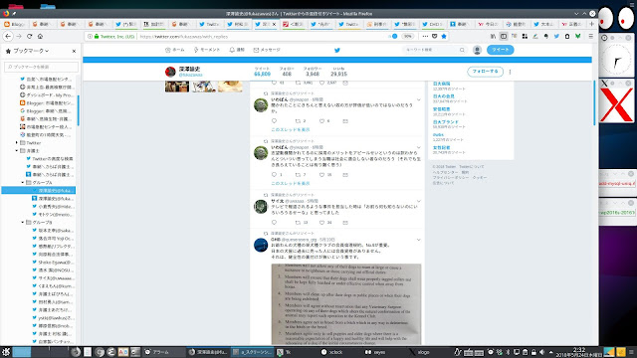The image size is (637, 358).
Task: Open the メッセージ menu item
Action: [x=267, y=50]
